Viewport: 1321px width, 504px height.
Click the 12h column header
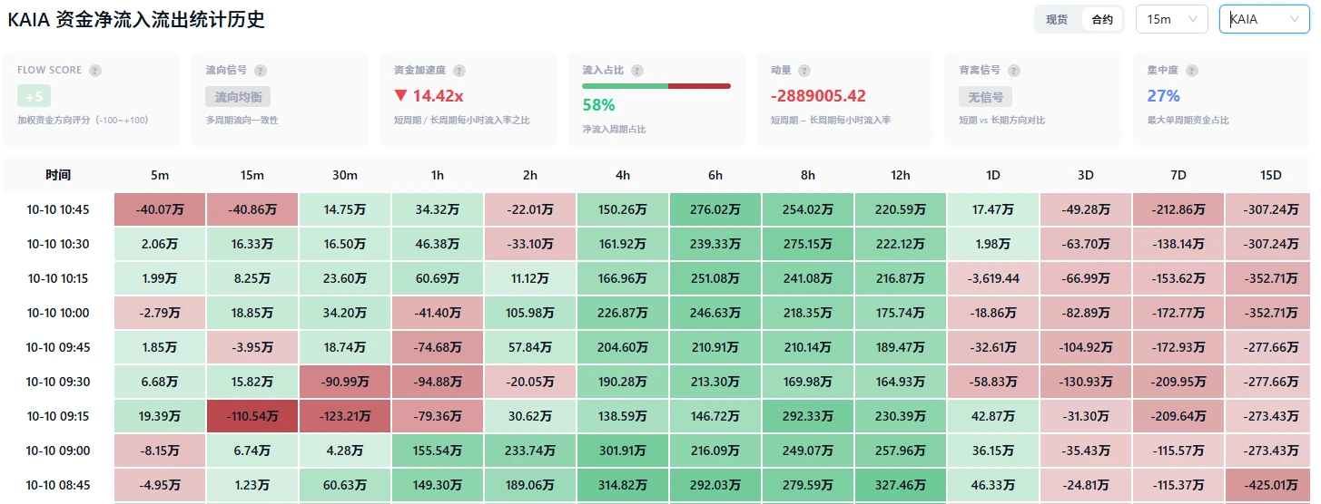[x=901, y=175]
